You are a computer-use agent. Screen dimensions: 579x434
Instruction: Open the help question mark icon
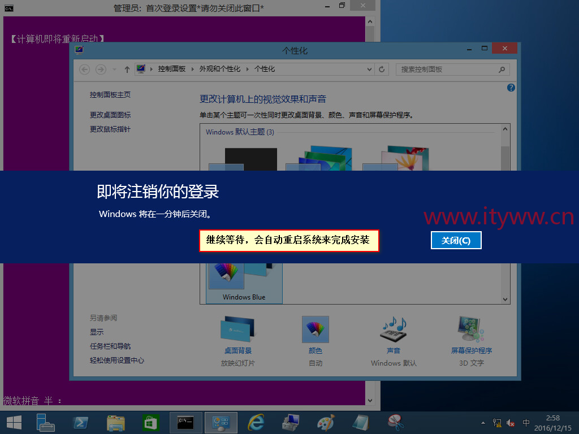[x=511, y=88]
